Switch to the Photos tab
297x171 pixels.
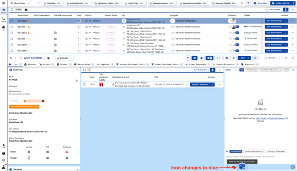click(x=64, y=64)
